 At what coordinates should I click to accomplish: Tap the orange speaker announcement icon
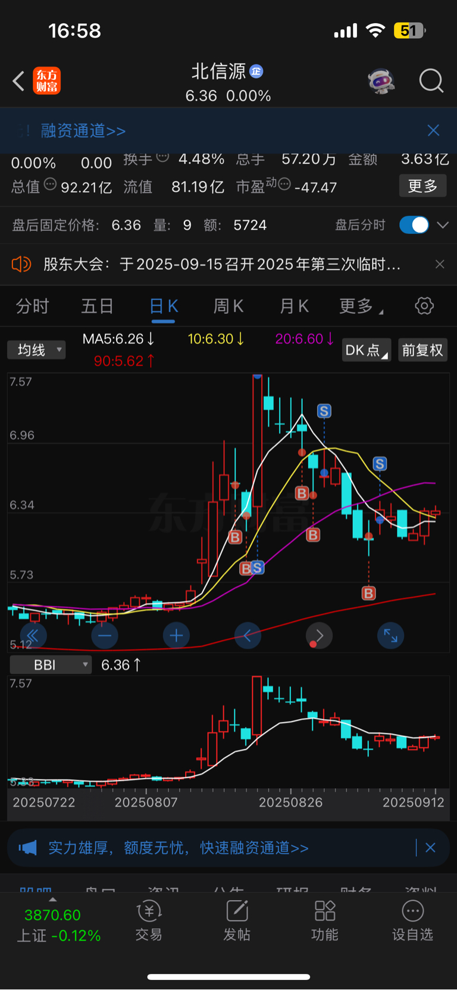[x=21, y=264]
